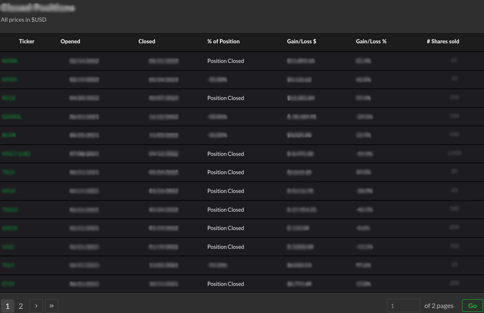
Task: Click the 'of 2 pages' label
Action: click(439, 305)
